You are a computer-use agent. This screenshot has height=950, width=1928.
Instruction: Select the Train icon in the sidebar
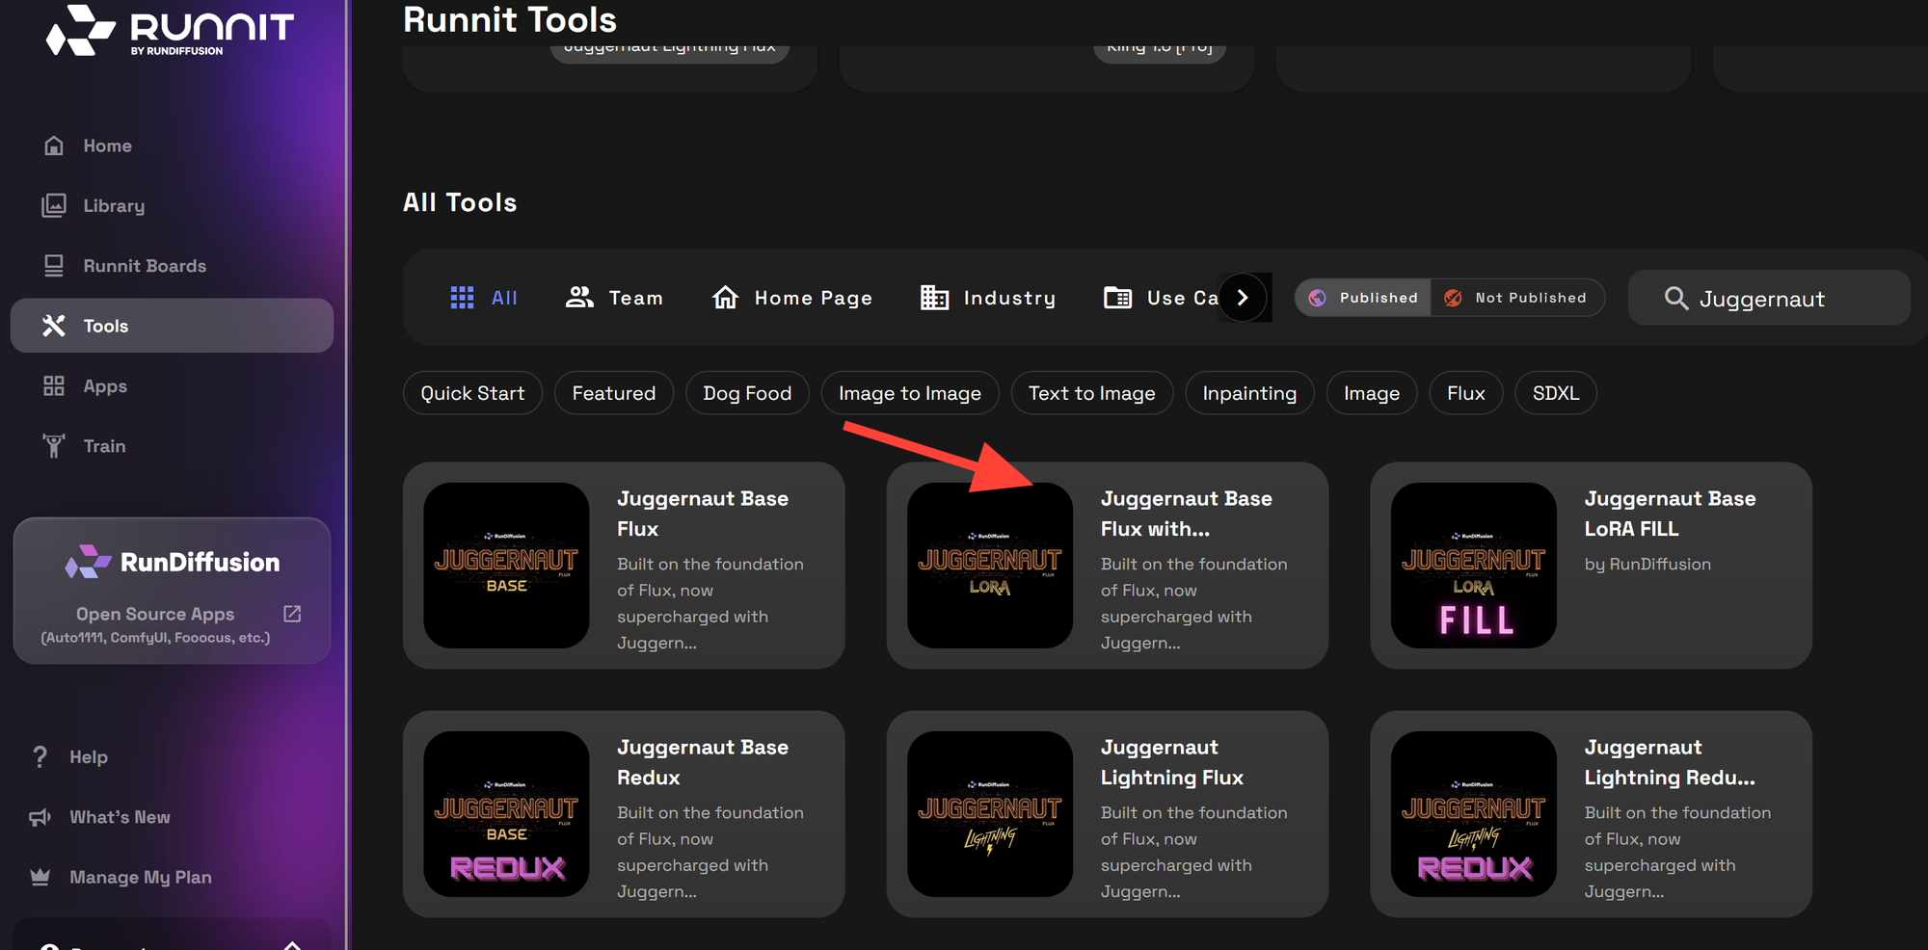tap(54, 445)
